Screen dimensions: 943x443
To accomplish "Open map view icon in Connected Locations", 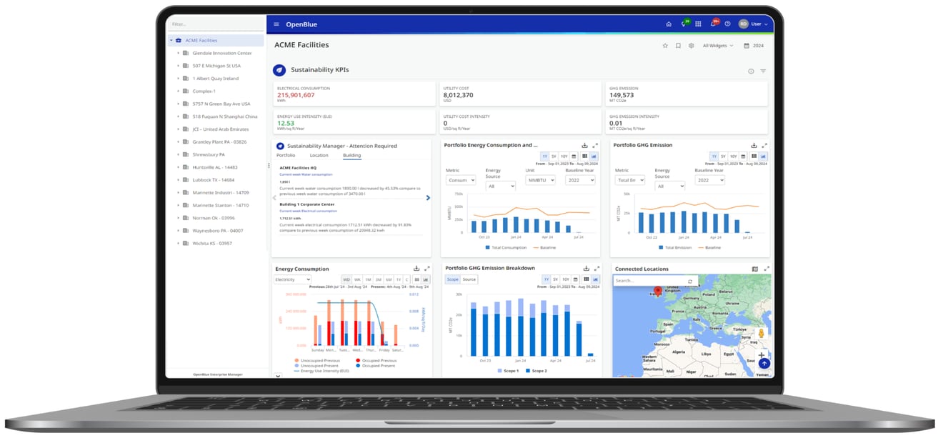I will coord(755,269).
